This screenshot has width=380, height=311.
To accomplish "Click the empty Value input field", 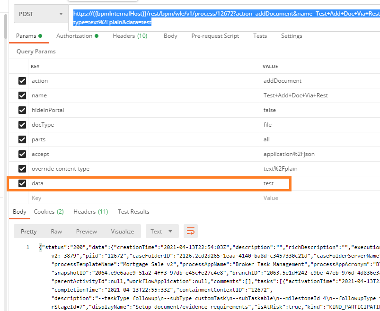I will [x=320, y=198].
